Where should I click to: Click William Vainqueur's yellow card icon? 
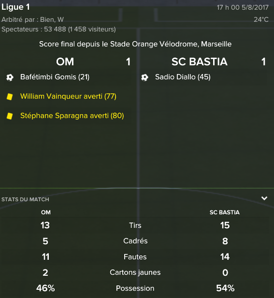click(x=10, y=97)
